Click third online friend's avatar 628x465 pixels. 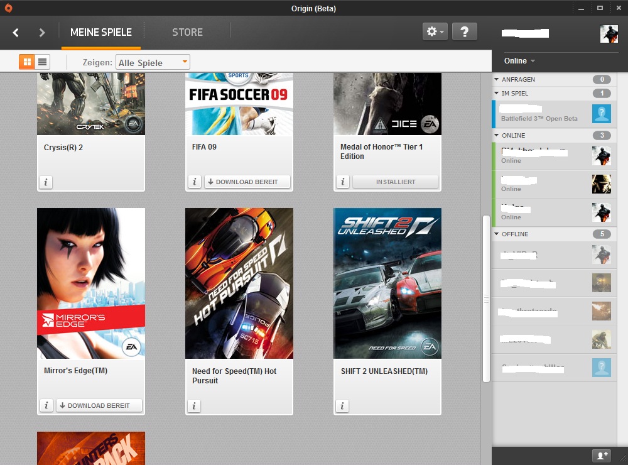[602, 212]
